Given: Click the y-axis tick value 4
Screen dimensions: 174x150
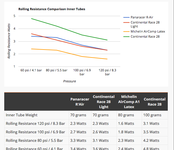Looking at the screenshot, I should pyautogui.click(x=14, y=29).
